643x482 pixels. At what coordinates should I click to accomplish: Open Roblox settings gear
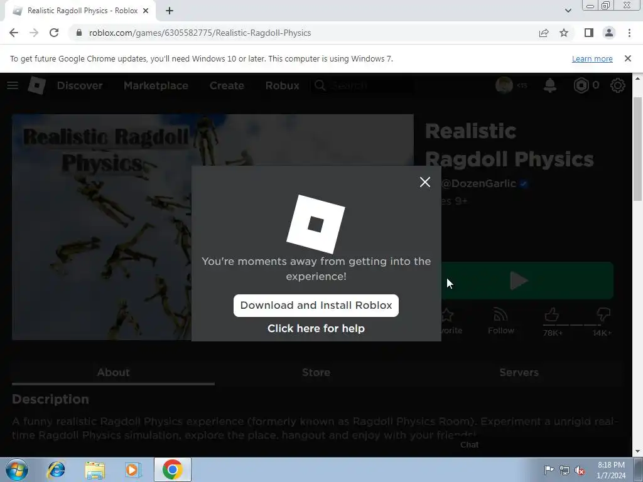[618, 85]
